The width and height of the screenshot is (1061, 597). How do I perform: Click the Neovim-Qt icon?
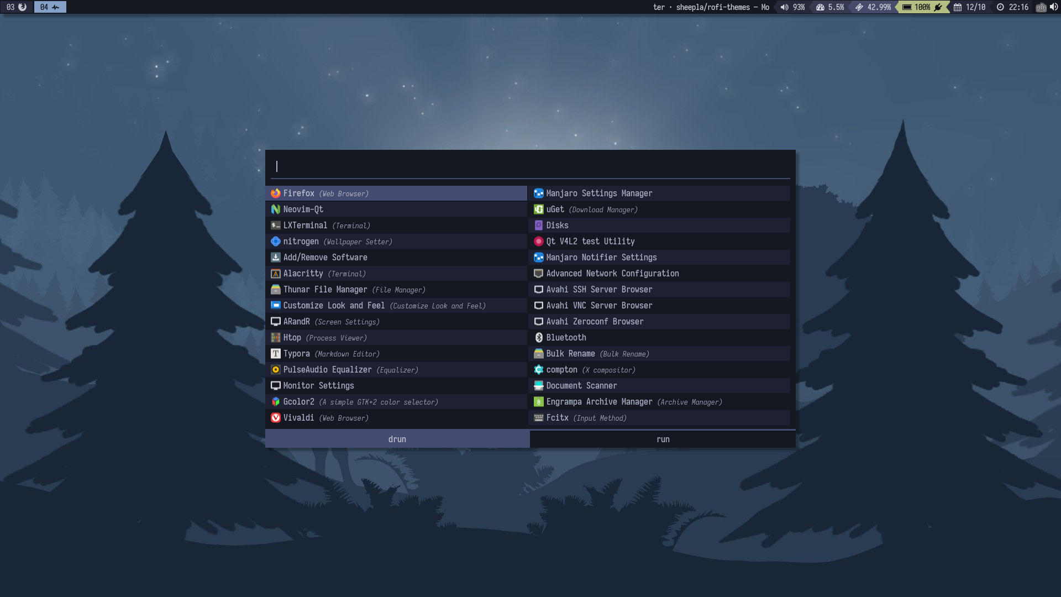point(275,210)
